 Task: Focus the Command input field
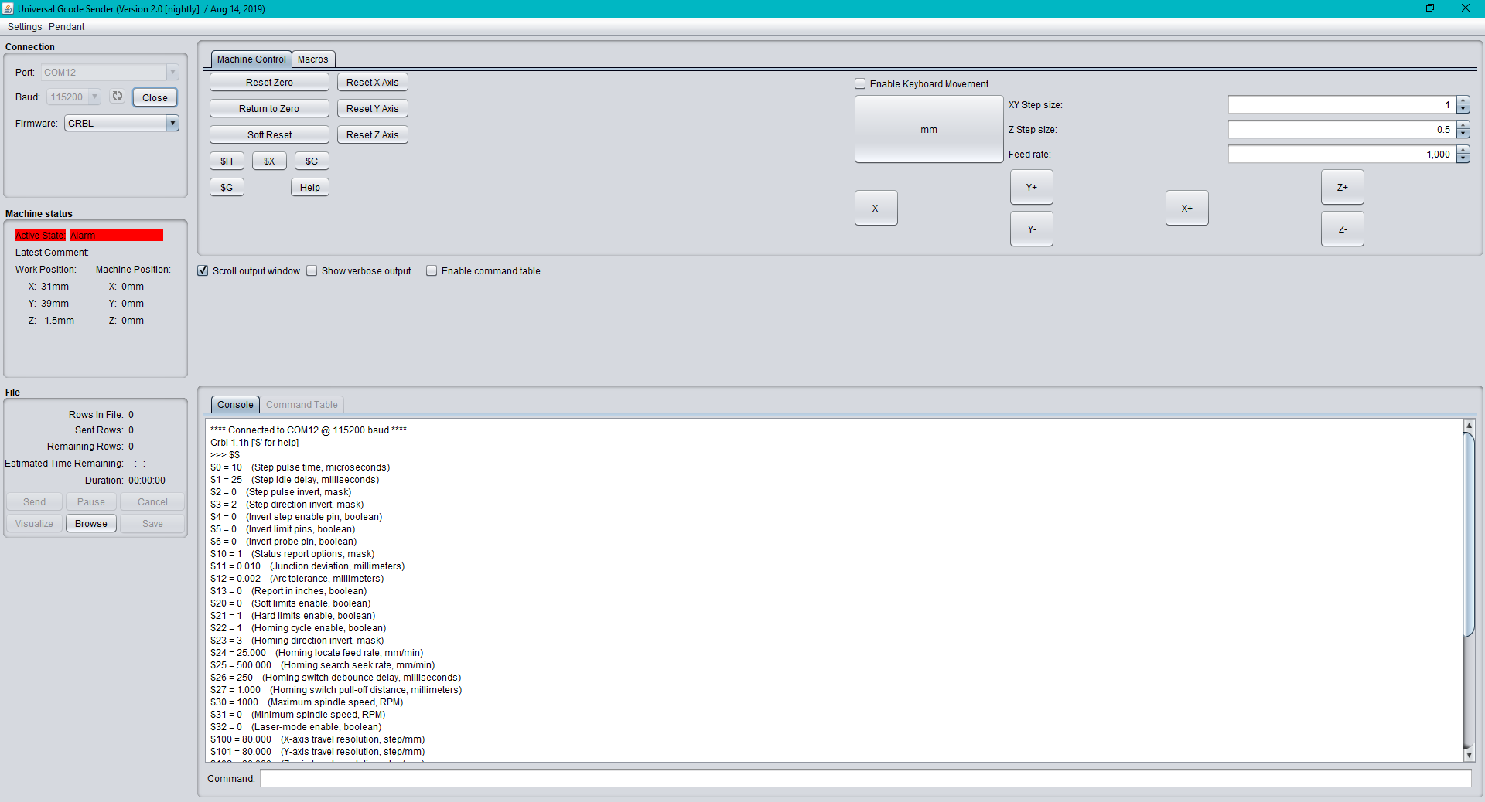(x=865, y=779)
